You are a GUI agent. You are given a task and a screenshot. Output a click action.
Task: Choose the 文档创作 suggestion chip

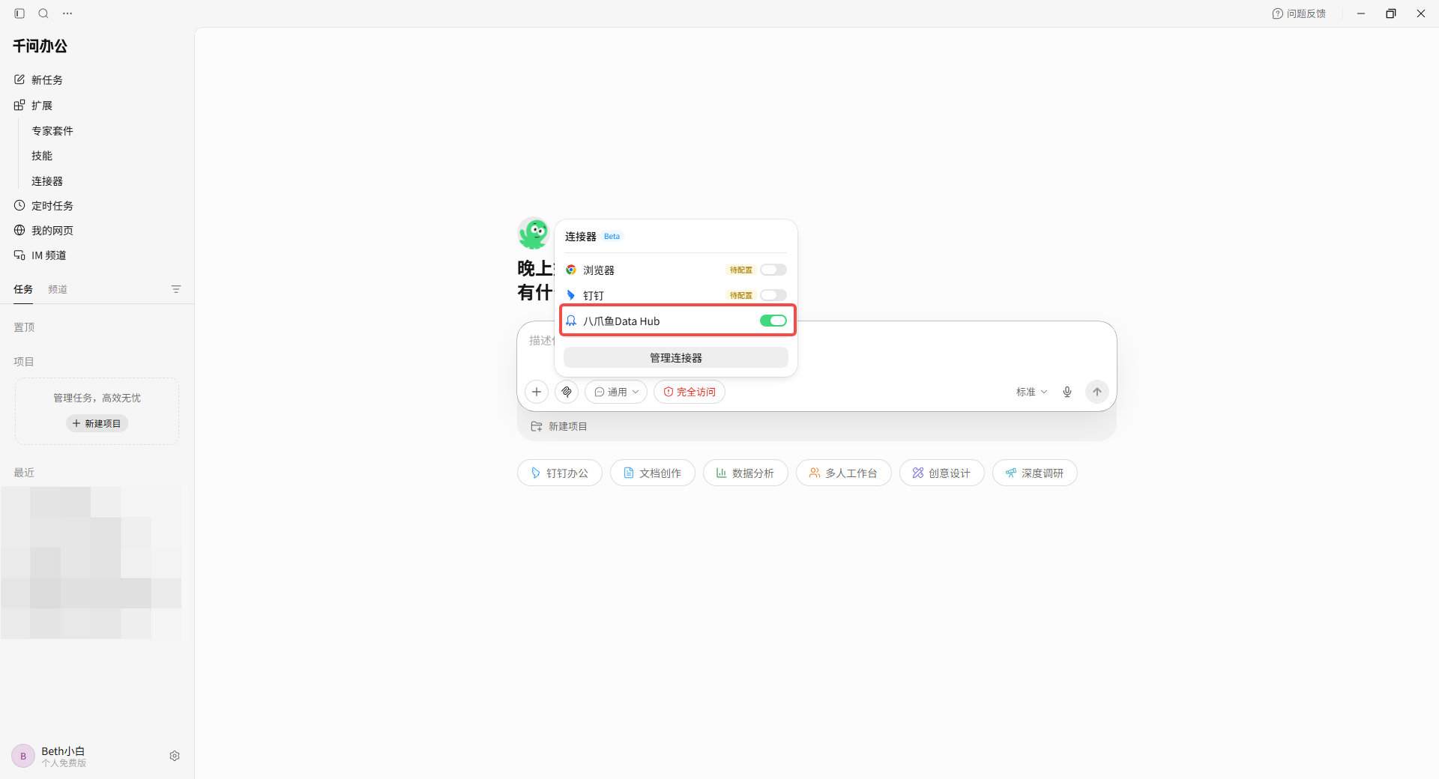point(653,473)
